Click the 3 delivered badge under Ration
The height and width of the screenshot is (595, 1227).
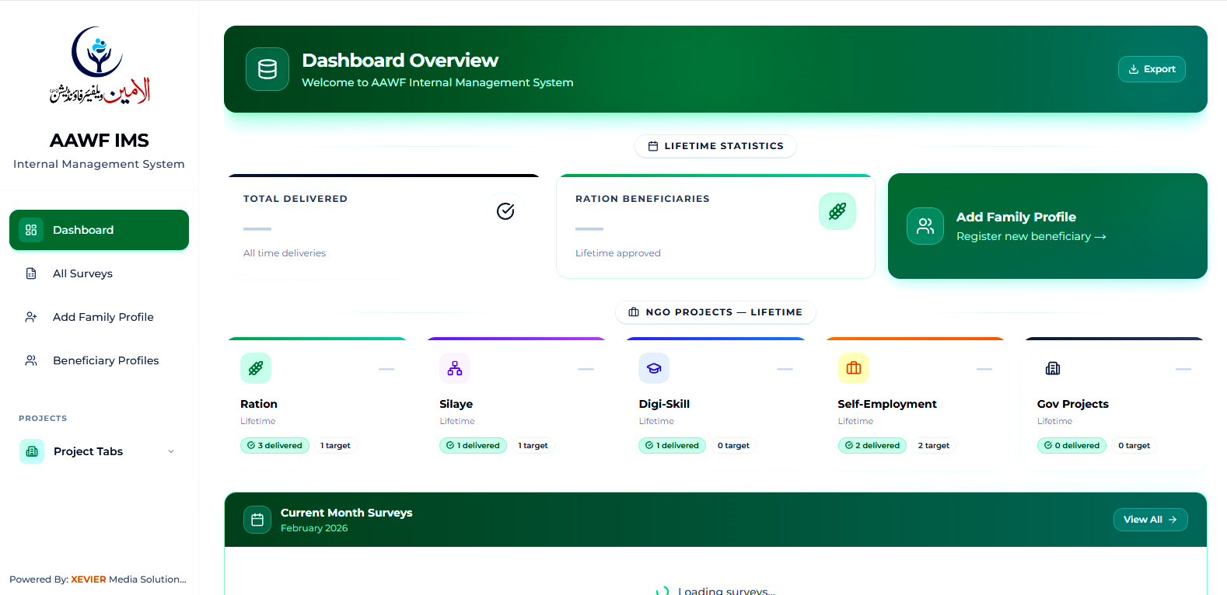pos(274,445)
